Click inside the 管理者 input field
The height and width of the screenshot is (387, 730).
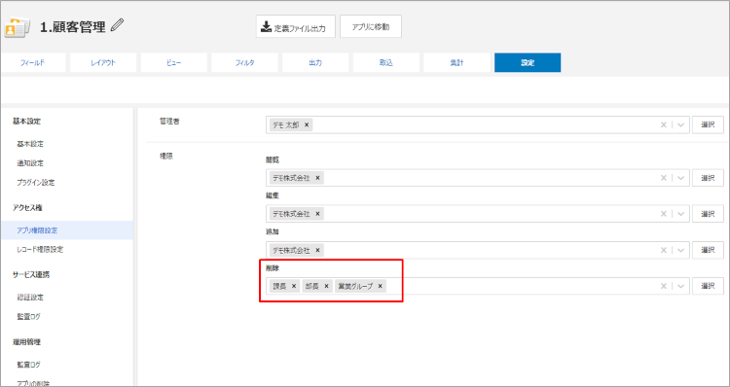click(x=478, y=125)
